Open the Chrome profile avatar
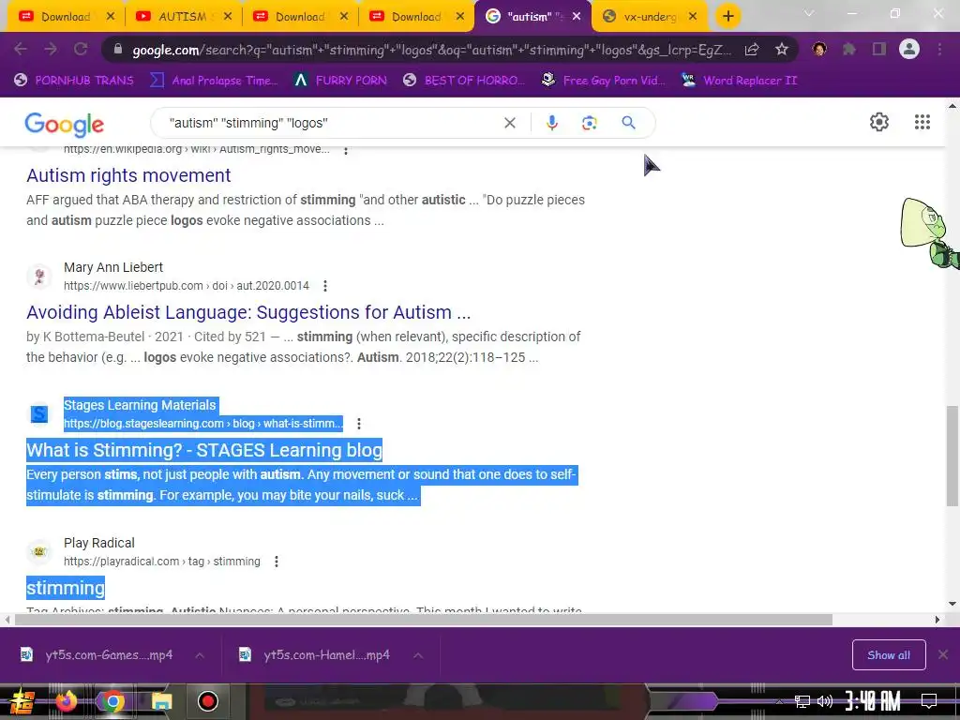The image size is (960, 720). [909, 49]
